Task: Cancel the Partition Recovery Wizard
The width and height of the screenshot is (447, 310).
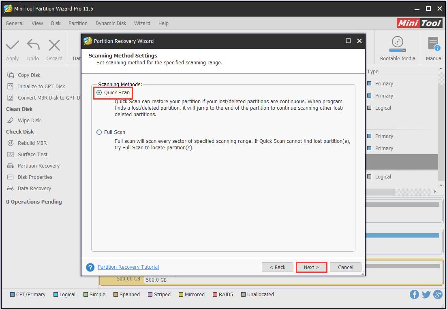Action: click(x=346, y=267)
